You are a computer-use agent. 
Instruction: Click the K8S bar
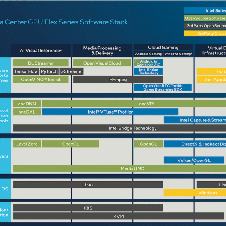click(88, 208)
